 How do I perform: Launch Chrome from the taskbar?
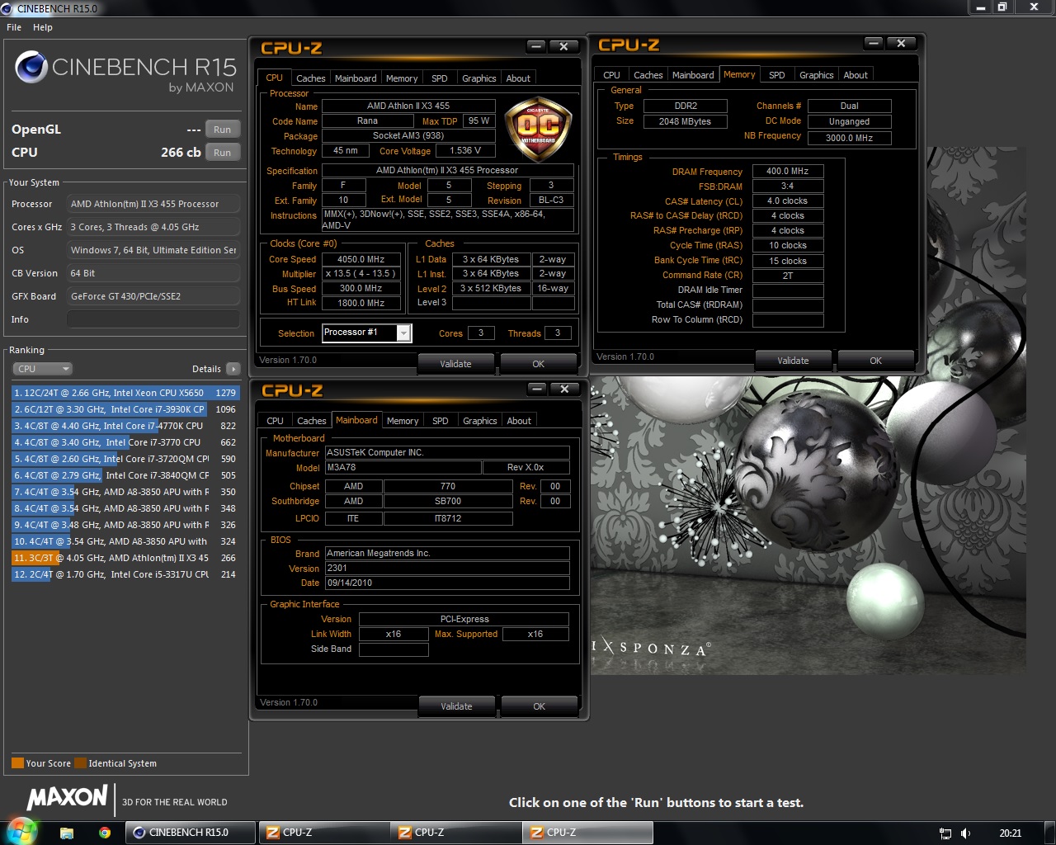tap(105, 833)
